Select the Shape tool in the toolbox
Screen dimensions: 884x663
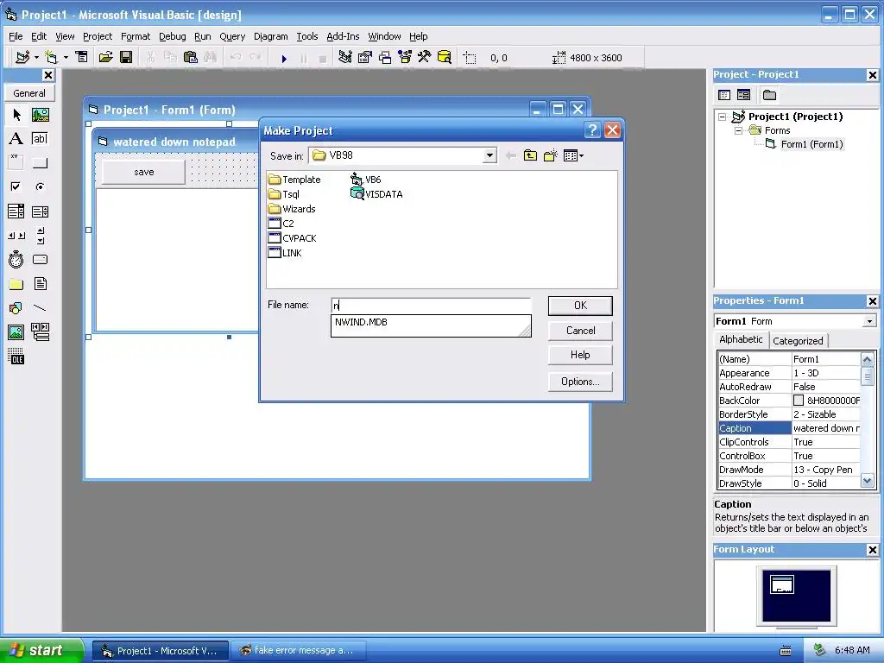[x=16, y=308]
